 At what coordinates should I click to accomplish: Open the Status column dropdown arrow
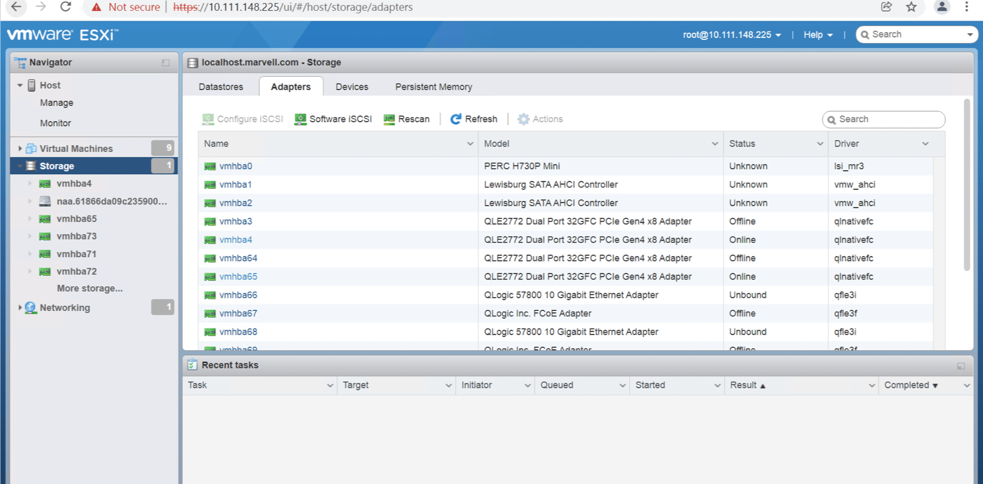(x=820, y=143)
